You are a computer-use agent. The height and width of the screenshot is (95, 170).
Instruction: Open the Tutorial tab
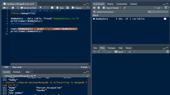coord(133,4)
